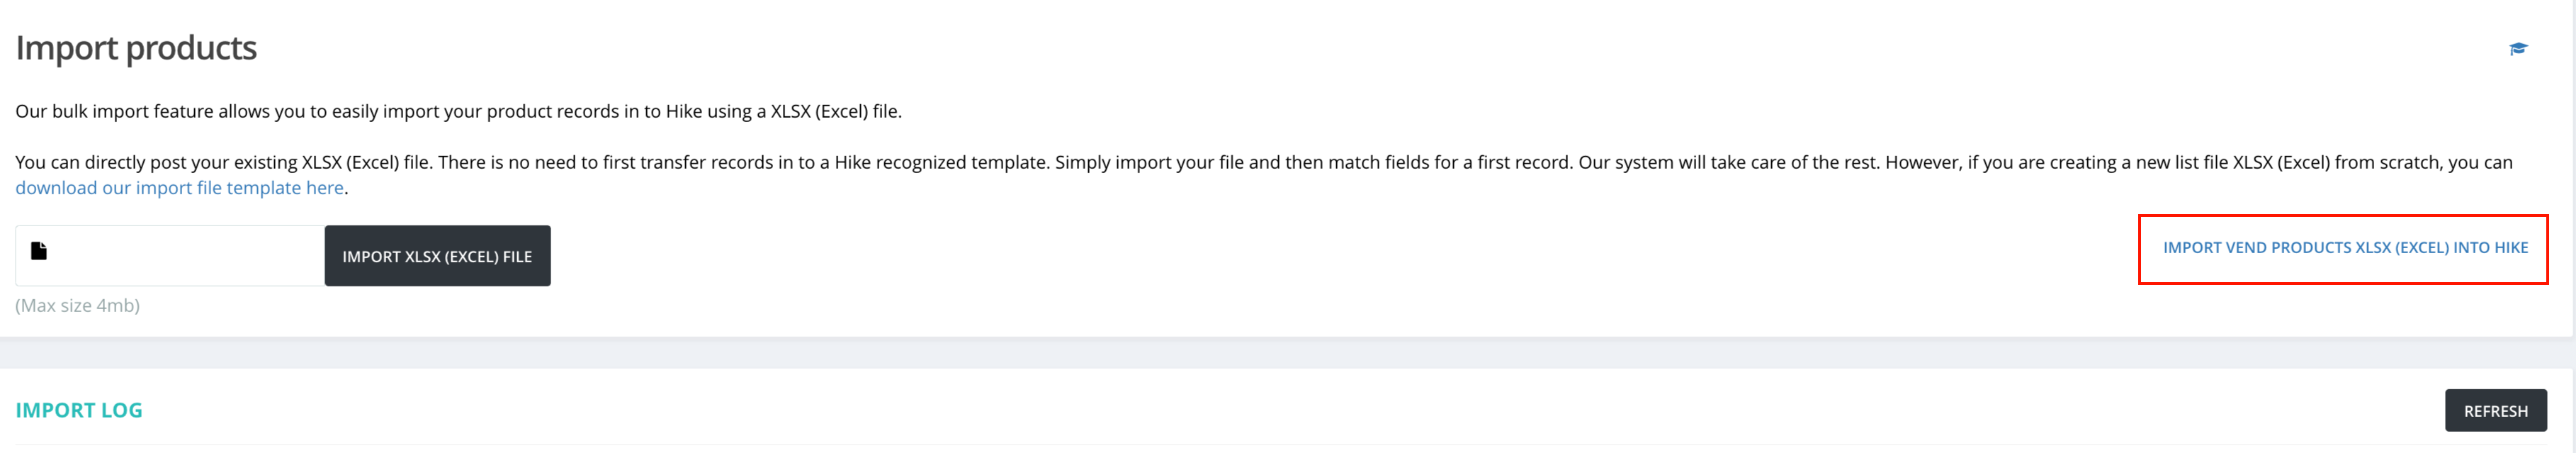Screen dimensions: 2576x453
Task: Click the bulk import feature description sentence
Action: [458, 111]
